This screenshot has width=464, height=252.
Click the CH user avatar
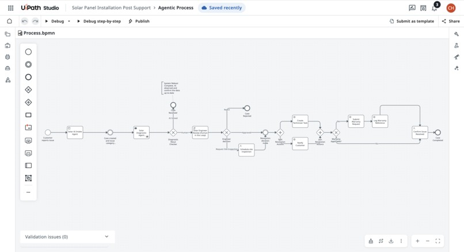451,8
